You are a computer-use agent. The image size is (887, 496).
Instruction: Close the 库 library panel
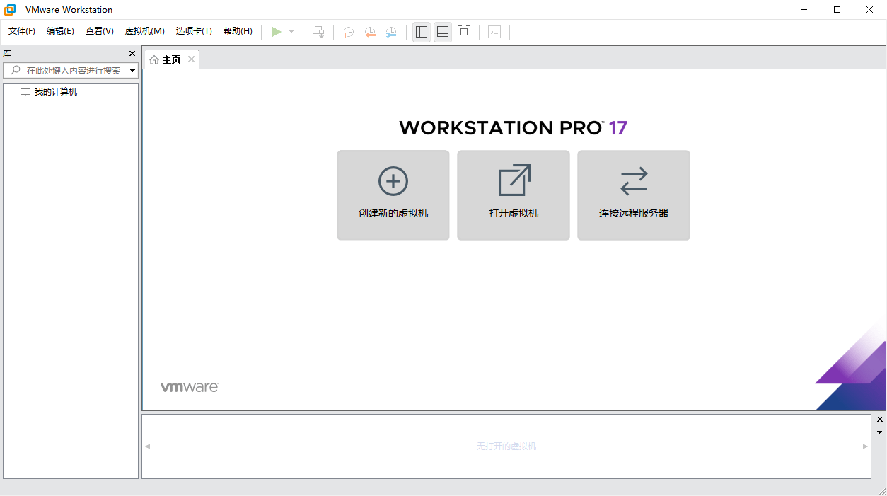click(132, 54)
